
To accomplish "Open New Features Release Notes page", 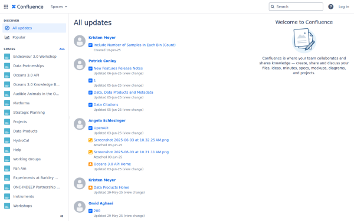I will (118, 68).
